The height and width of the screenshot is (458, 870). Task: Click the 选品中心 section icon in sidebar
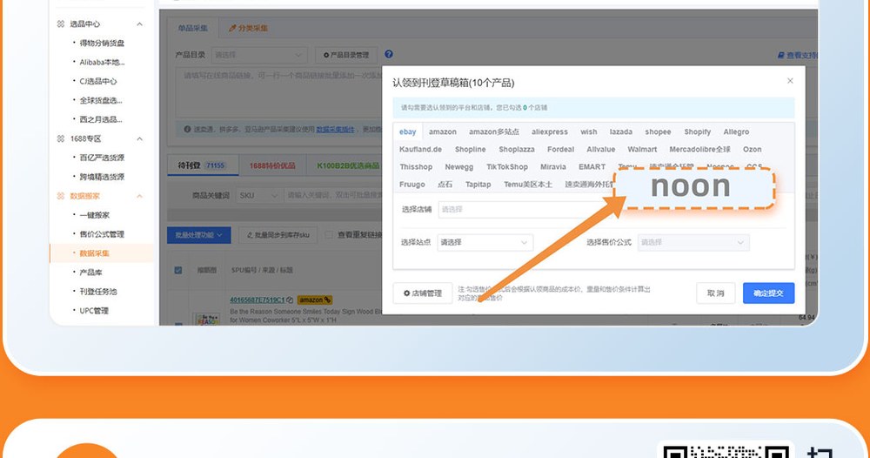[61, 24]
